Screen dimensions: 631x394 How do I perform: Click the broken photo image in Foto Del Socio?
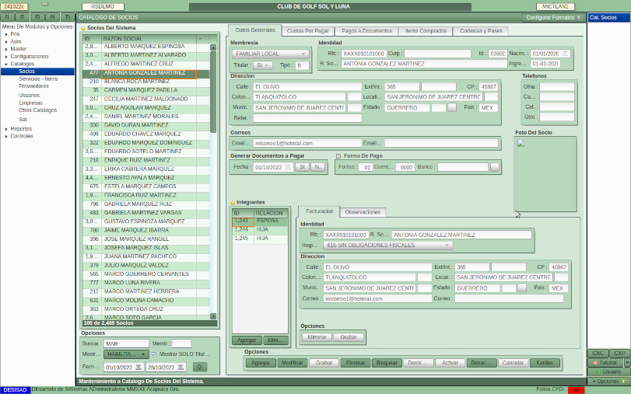(x=521, y=143)
